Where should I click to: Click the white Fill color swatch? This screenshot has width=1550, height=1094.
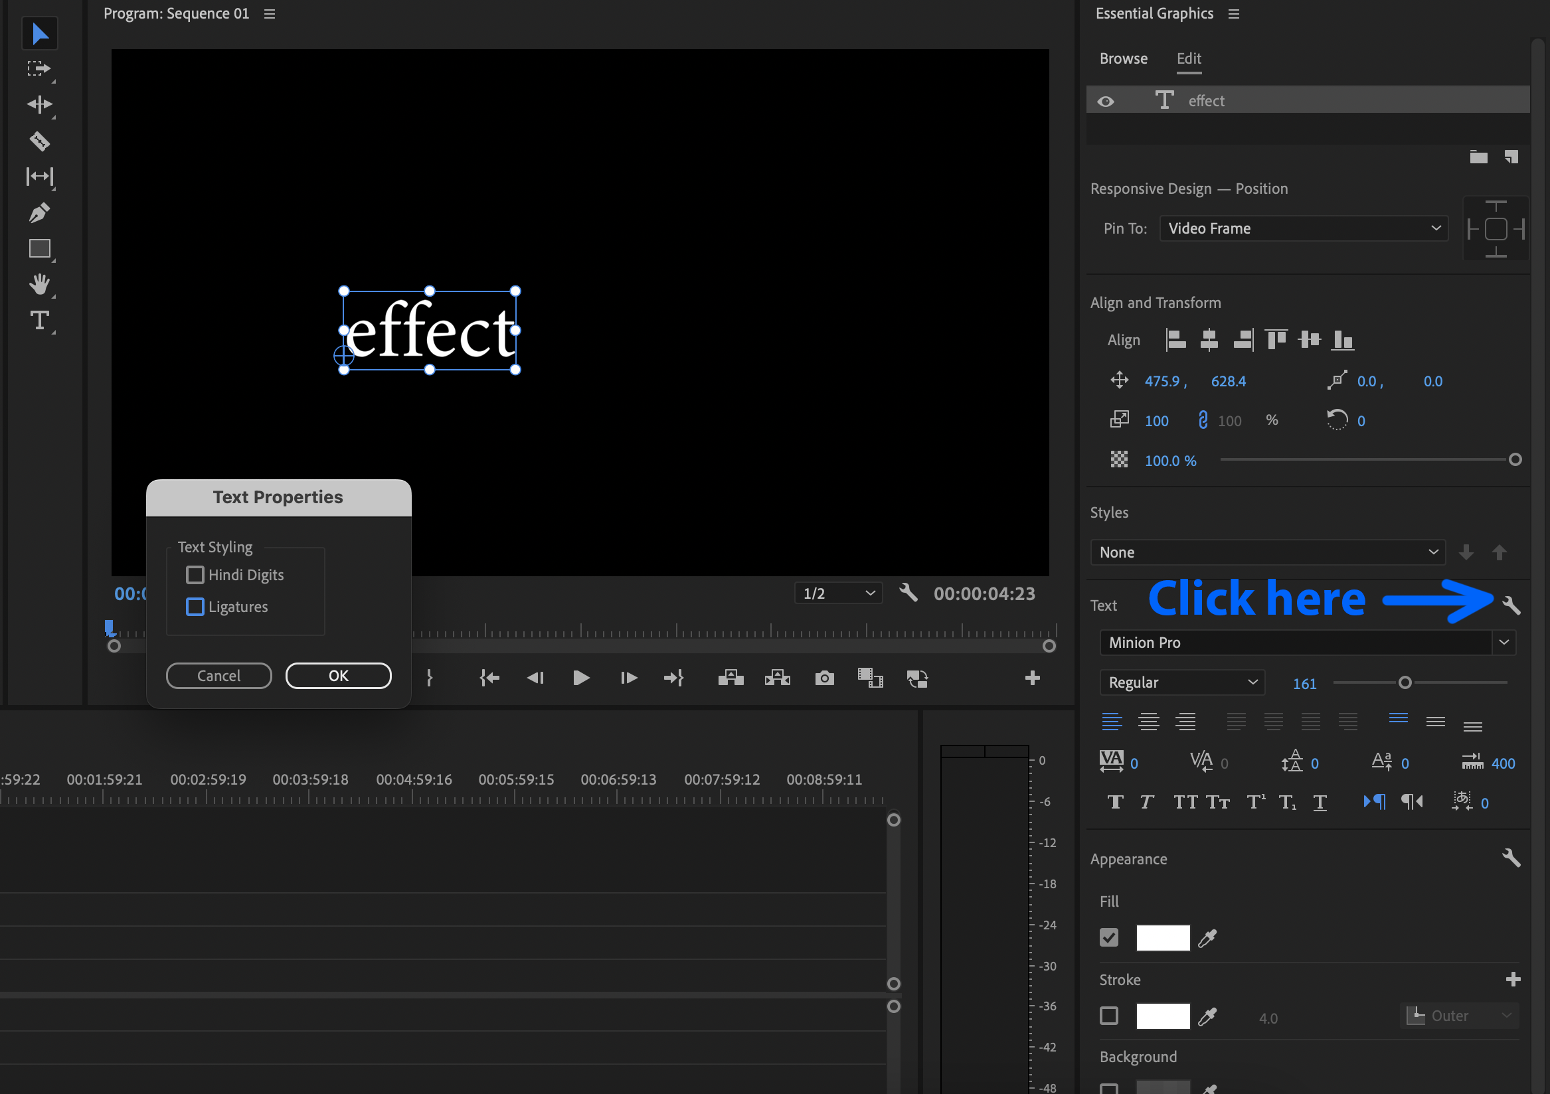[x=1162, y=938]
